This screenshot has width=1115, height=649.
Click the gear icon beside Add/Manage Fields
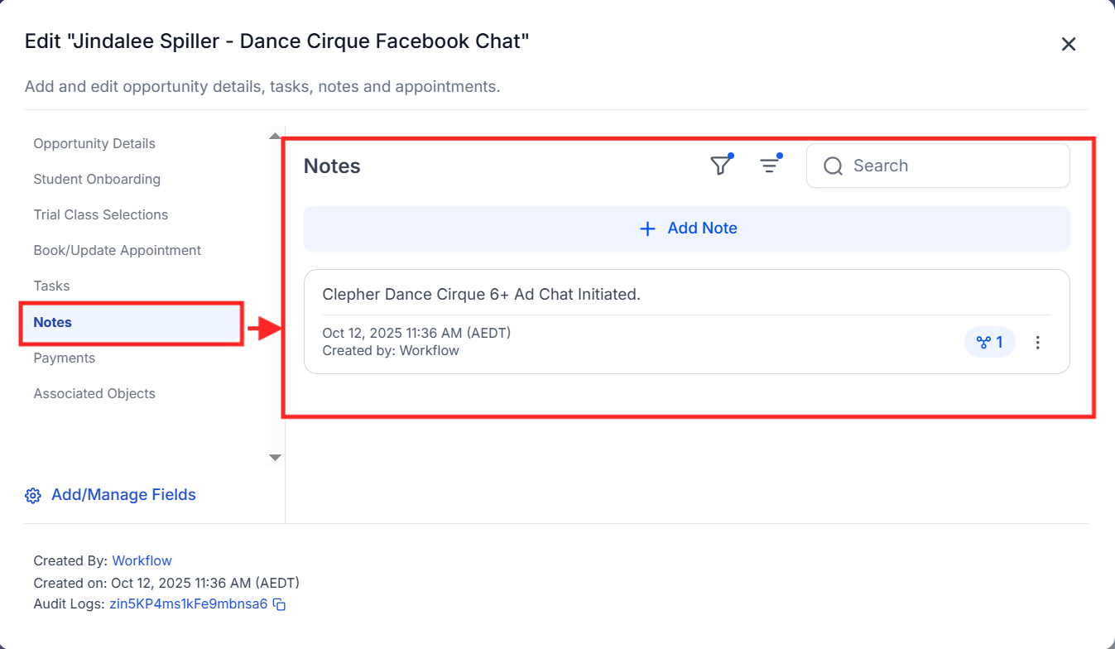pyautogui.click(x=33, y=495)
